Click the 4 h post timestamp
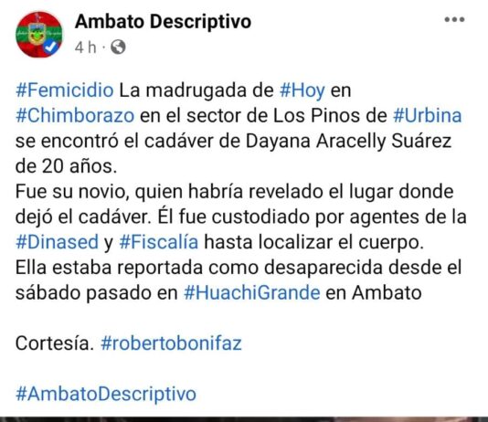Screen dimensions: 488x422 (85, 47)
